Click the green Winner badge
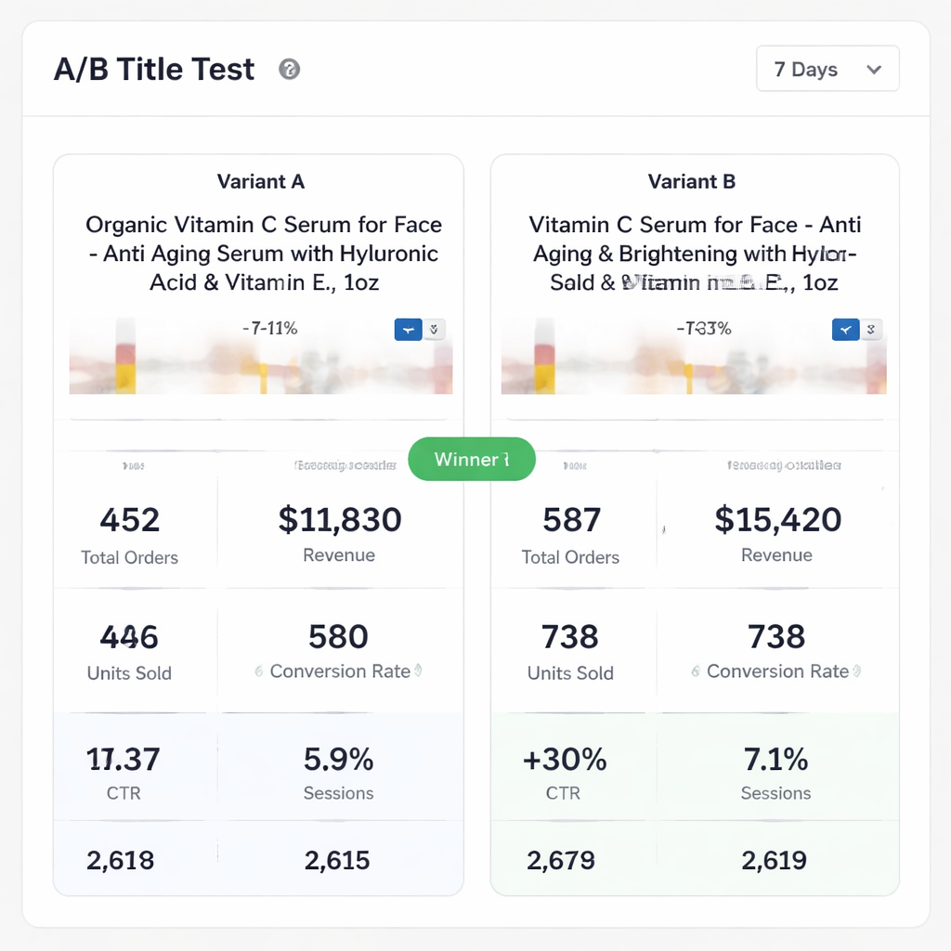 pos(472,459)
